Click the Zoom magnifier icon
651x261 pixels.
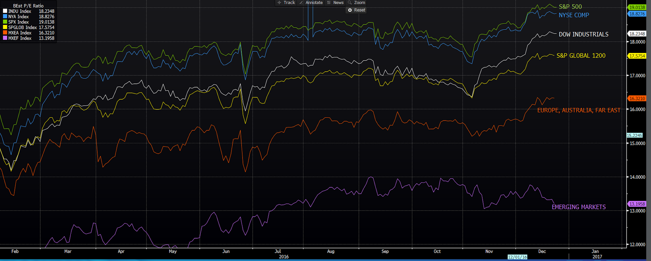pyautogui.click(x=350, y=2)
